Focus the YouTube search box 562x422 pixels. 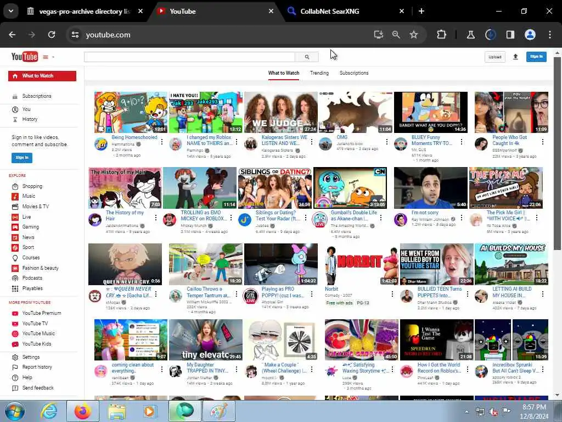coord(189,57)
